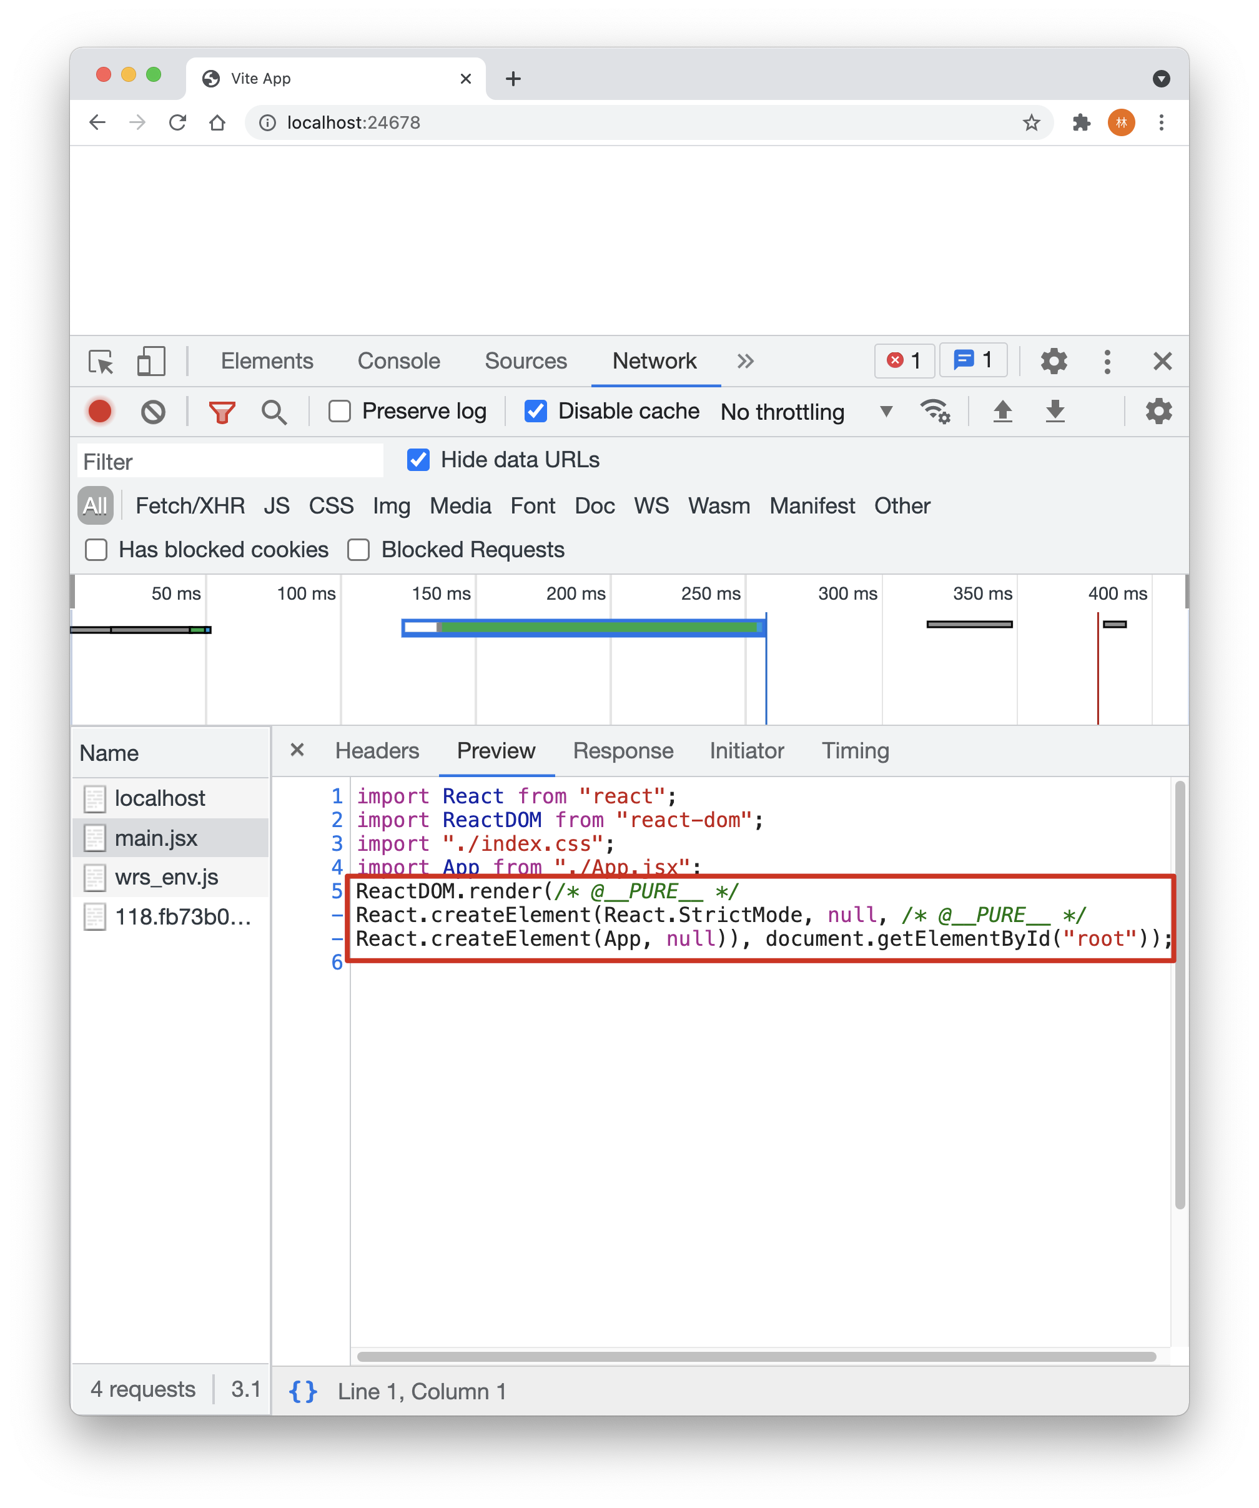Click the green bar in overview timeline
This screenshot has height=1508, width=1259.
click(598, 628)
